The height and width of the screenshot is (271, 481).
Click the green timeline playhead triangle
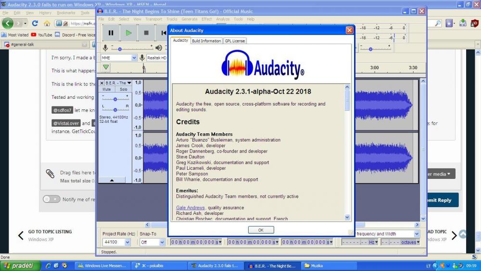[x=106, y=68]
